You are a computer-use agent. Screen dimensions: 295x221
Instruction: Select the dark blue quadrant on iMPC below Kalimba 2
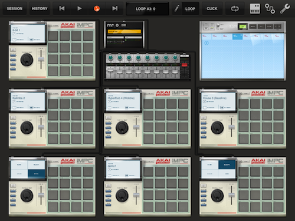coord(37,174)
